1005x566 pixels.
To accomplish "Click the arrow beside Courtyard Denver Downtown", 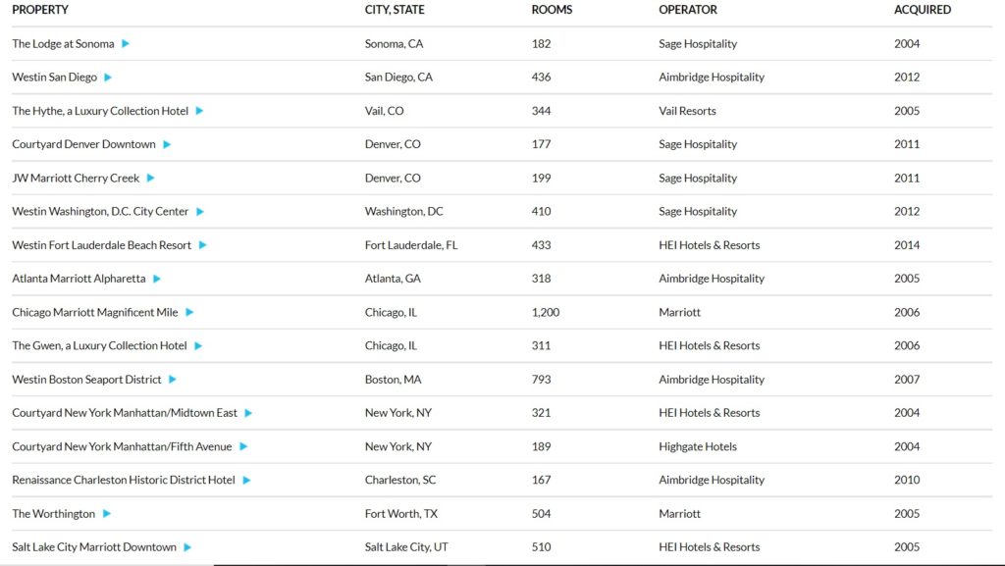I will (167, 144).
